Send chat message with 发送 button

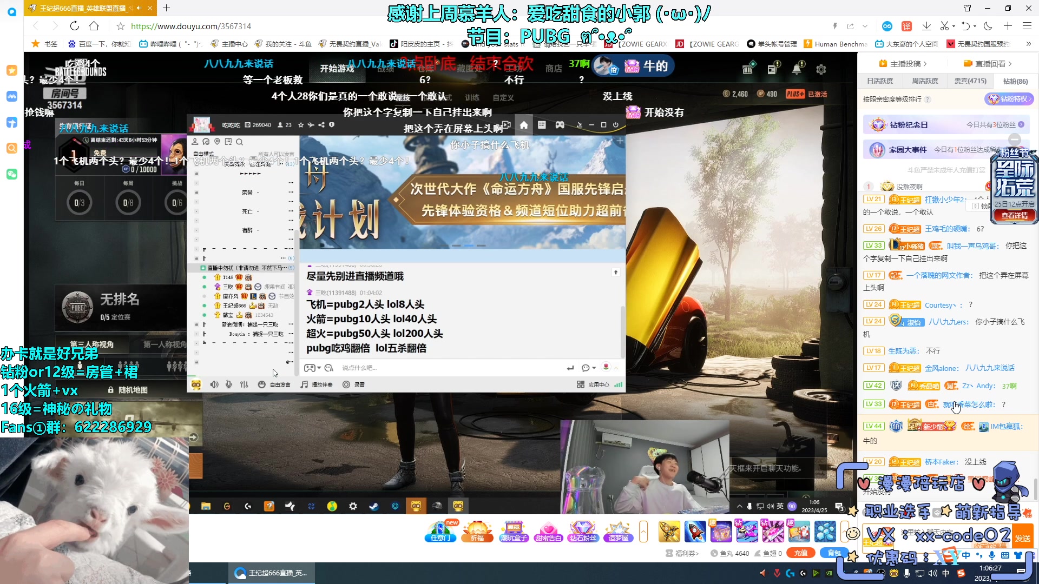pos(1023,538)
